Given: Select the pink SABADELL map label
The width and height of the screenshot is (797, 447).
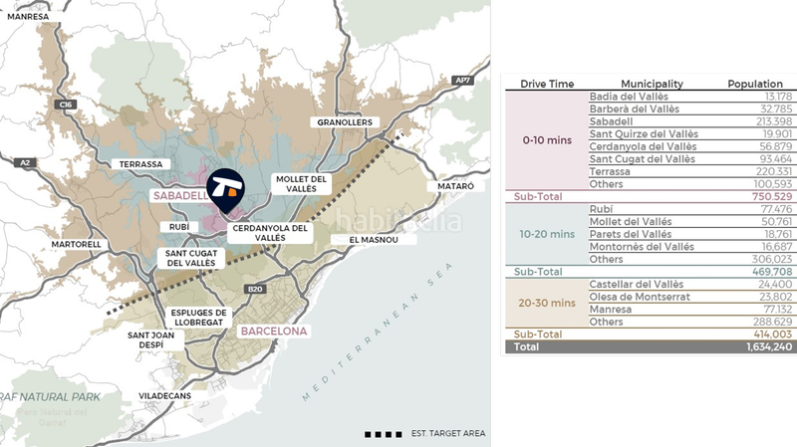Looking at the screenshot, I should click(x=178, y=196).
